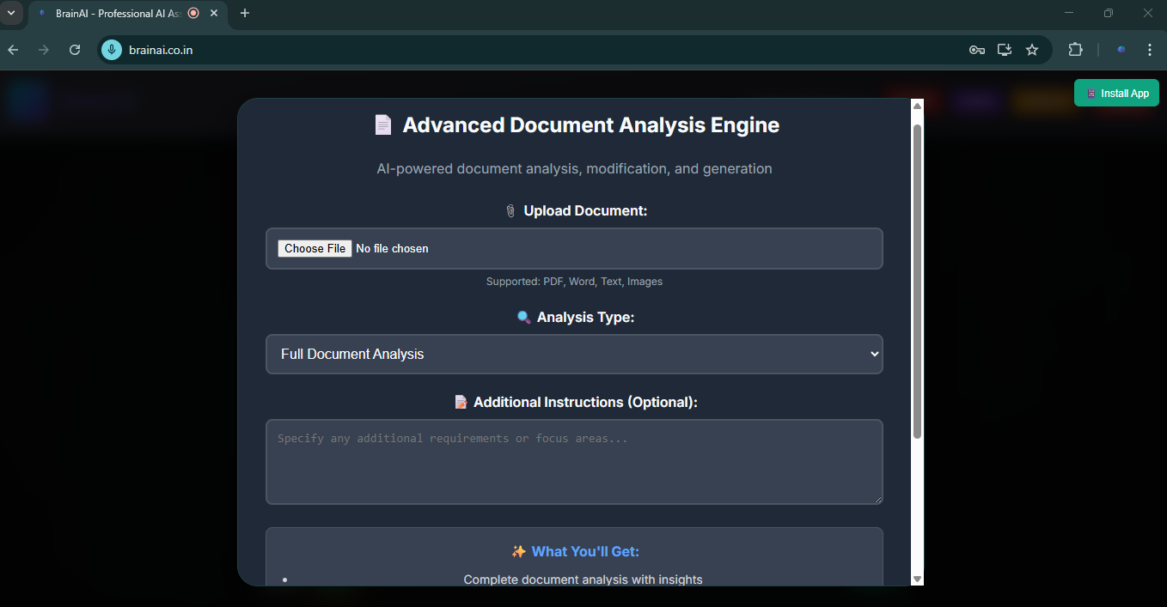
Task: Click 'Complete document analysis with insights' text
Action: pyautogui.click(x=583, y=580)
